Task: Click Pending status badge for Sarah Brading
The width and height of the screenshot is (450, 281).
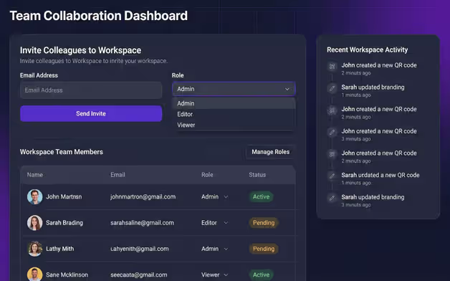Action: (264, 223)
